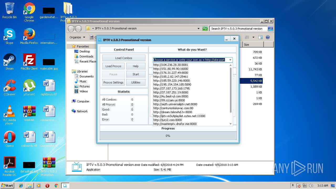Open Pictures library
The image size is (336, 189).
click(x=85, y=86)
